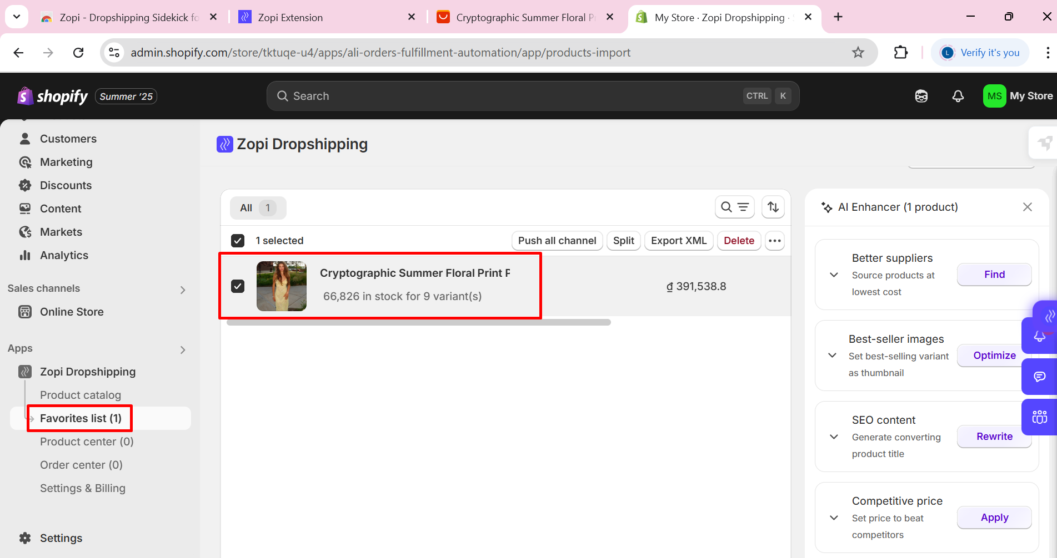Uncheck the Cryptographic Summer Floral product checkbox
Image resolution: width=1057 pixels, height=558 pixels.
coord(238,286)
